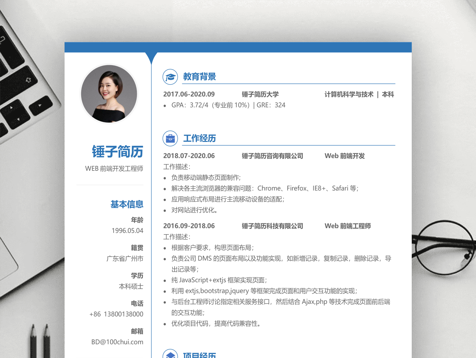Click the graduation cap education icon

[170, 77]
